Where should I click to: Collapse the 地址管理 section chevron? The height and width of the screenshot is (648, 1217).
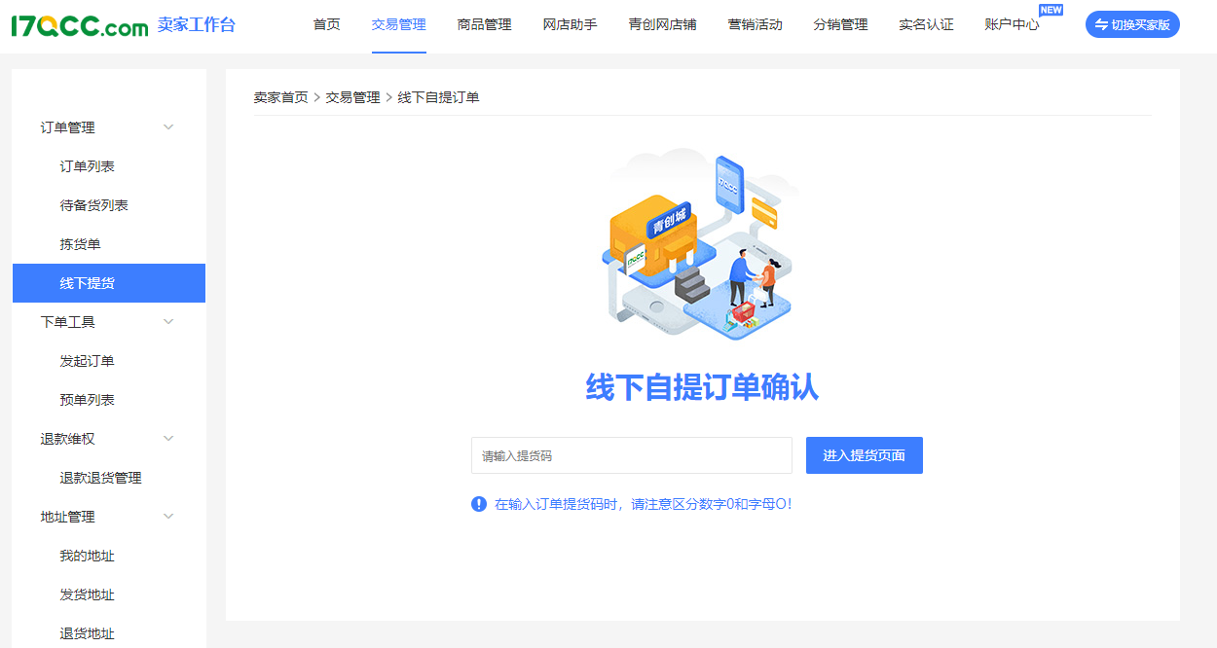point(168,517)
